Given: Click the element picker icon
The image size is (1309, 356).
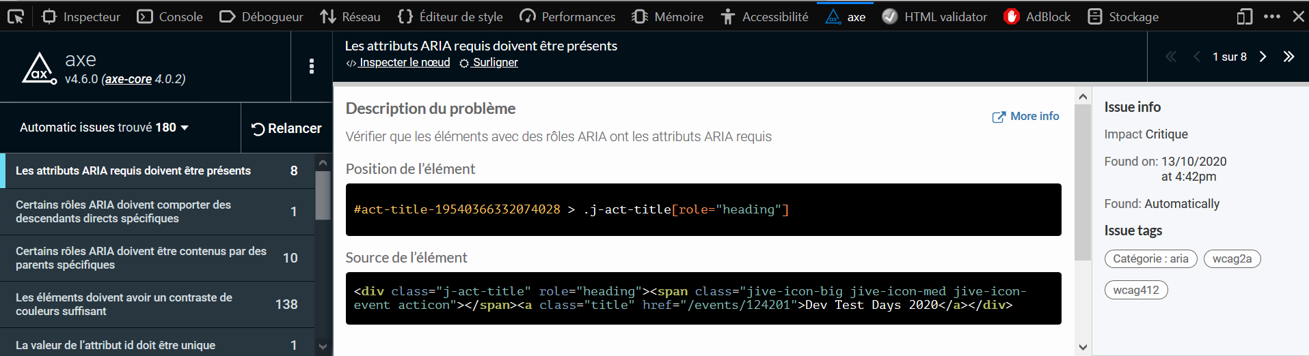Looking at the screenshot, I should pos(15,16).
